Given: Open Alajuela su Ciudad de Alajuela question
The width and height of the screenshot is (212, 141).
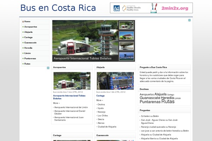Looking at the screenshot, I should click(156, 135).
